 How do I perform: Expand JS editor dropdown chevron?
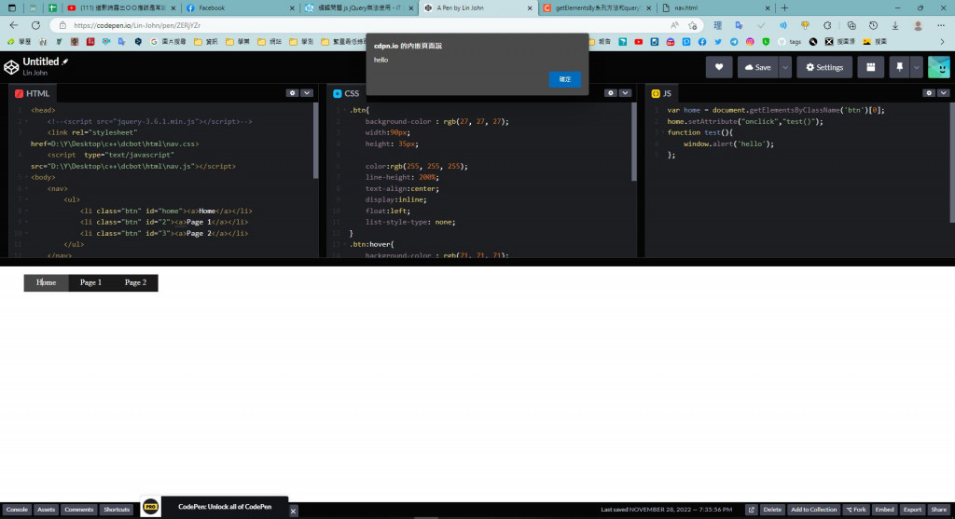(943, 93)
